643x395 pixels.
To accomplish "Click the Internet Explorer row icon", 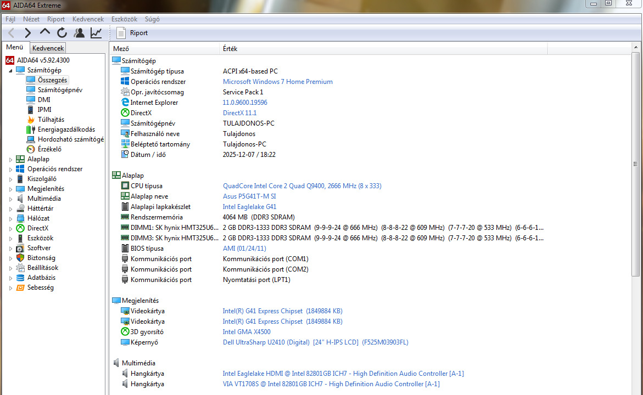I will pos(125,102).
